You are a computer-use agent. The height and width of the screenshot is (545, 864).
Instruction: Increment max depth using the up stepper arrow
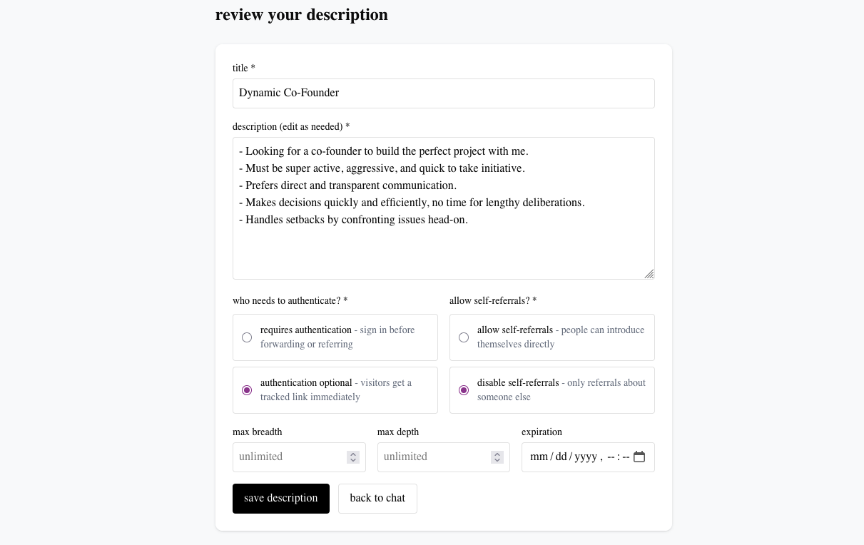497,454
